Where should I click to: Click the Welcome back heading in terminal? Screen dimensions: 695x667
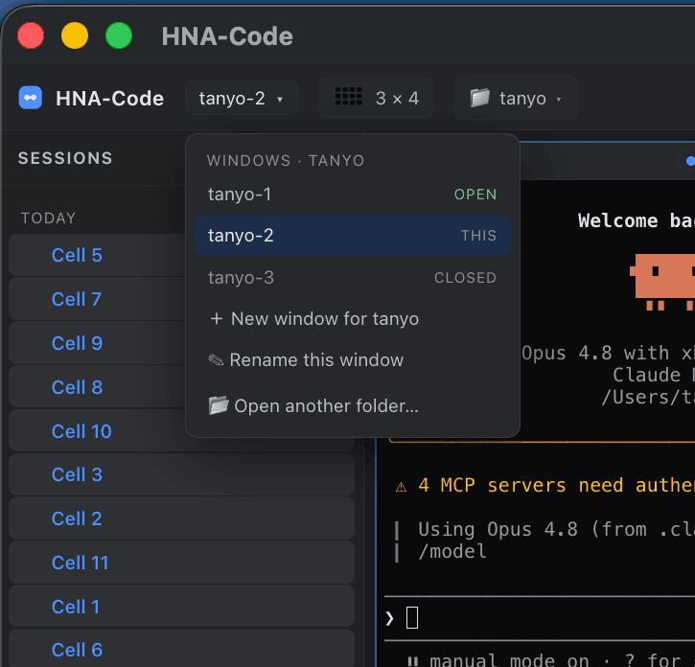pos(637,220)
